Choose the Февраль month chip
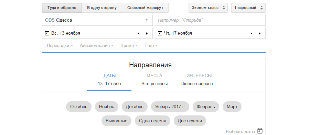Viewport: 310px width, 135px height. [x=206, y=107]
